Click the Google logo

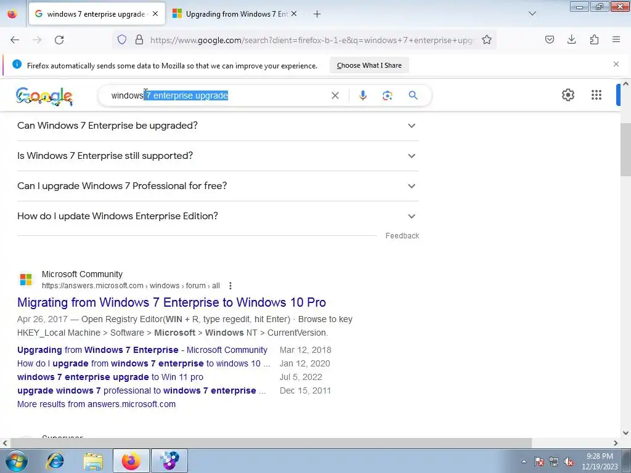tap(44, 97)
